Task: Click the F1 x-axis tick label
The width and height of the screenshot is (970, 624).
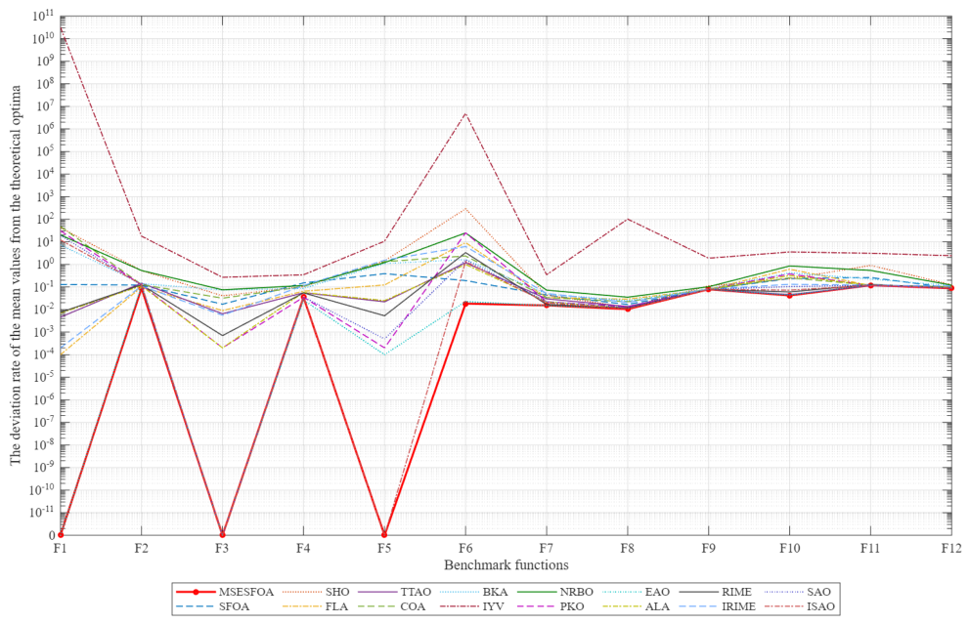Action: (x=60, y=548)
